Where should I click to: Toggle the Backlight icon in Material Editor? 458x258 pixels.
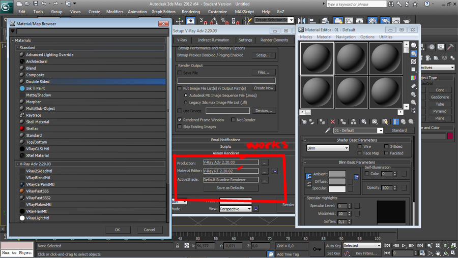point(414,53)
